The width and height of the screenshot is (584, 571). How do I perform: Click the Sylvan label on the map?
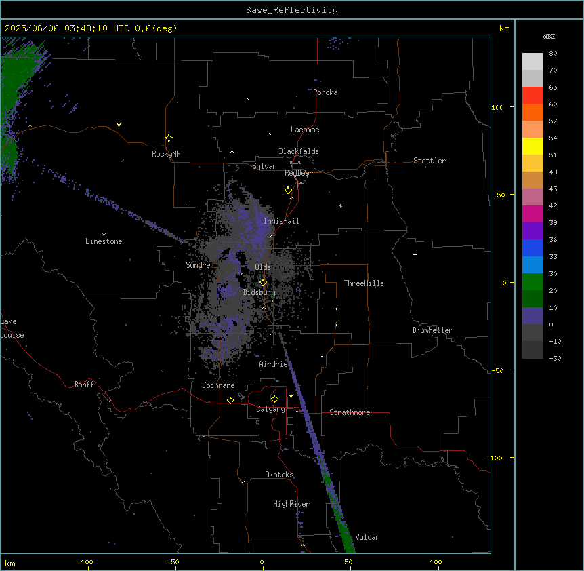264,166
